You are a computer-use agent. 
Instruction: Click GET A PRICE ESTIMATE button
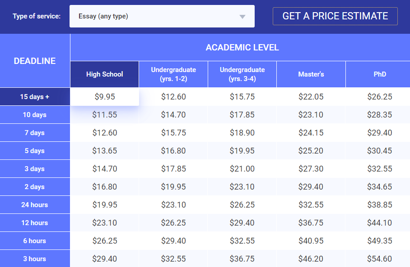coord(335,16)
